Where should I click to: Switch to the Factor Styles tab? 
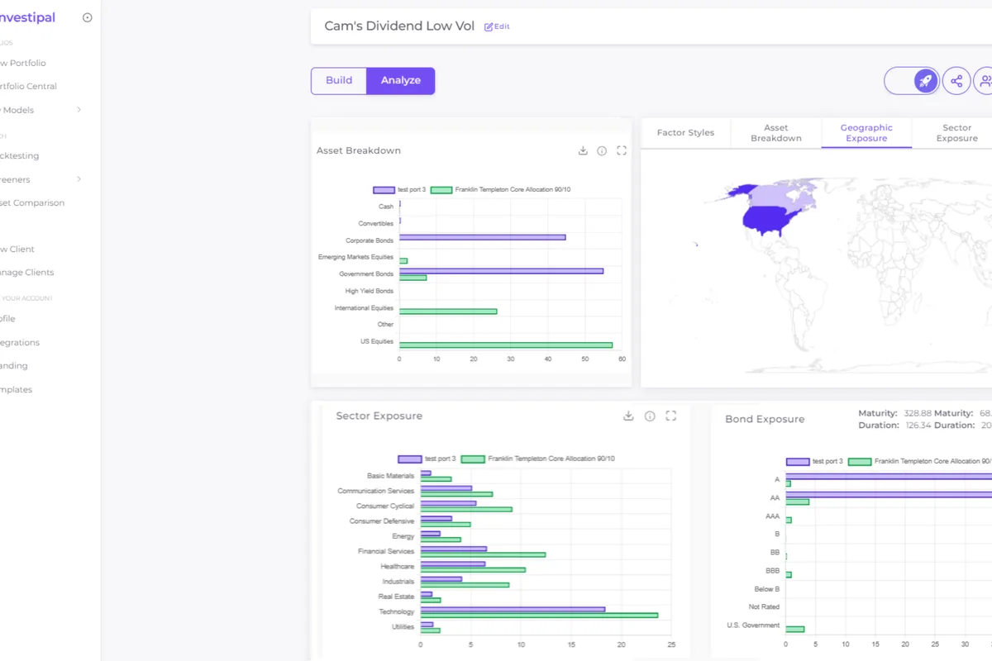[685, 132]
